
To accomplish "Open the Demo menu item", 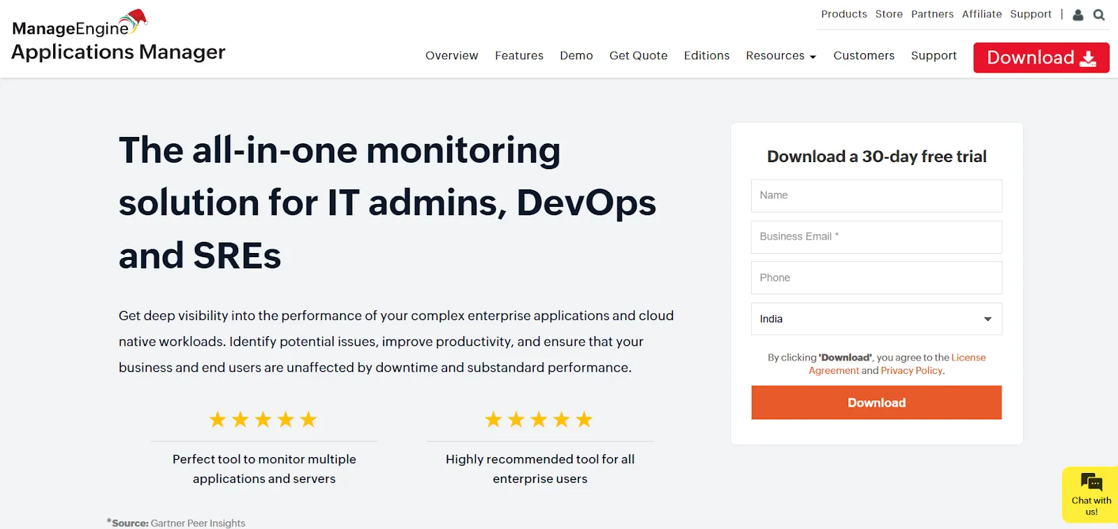I will pyautogui.click(x=576, y=55).
